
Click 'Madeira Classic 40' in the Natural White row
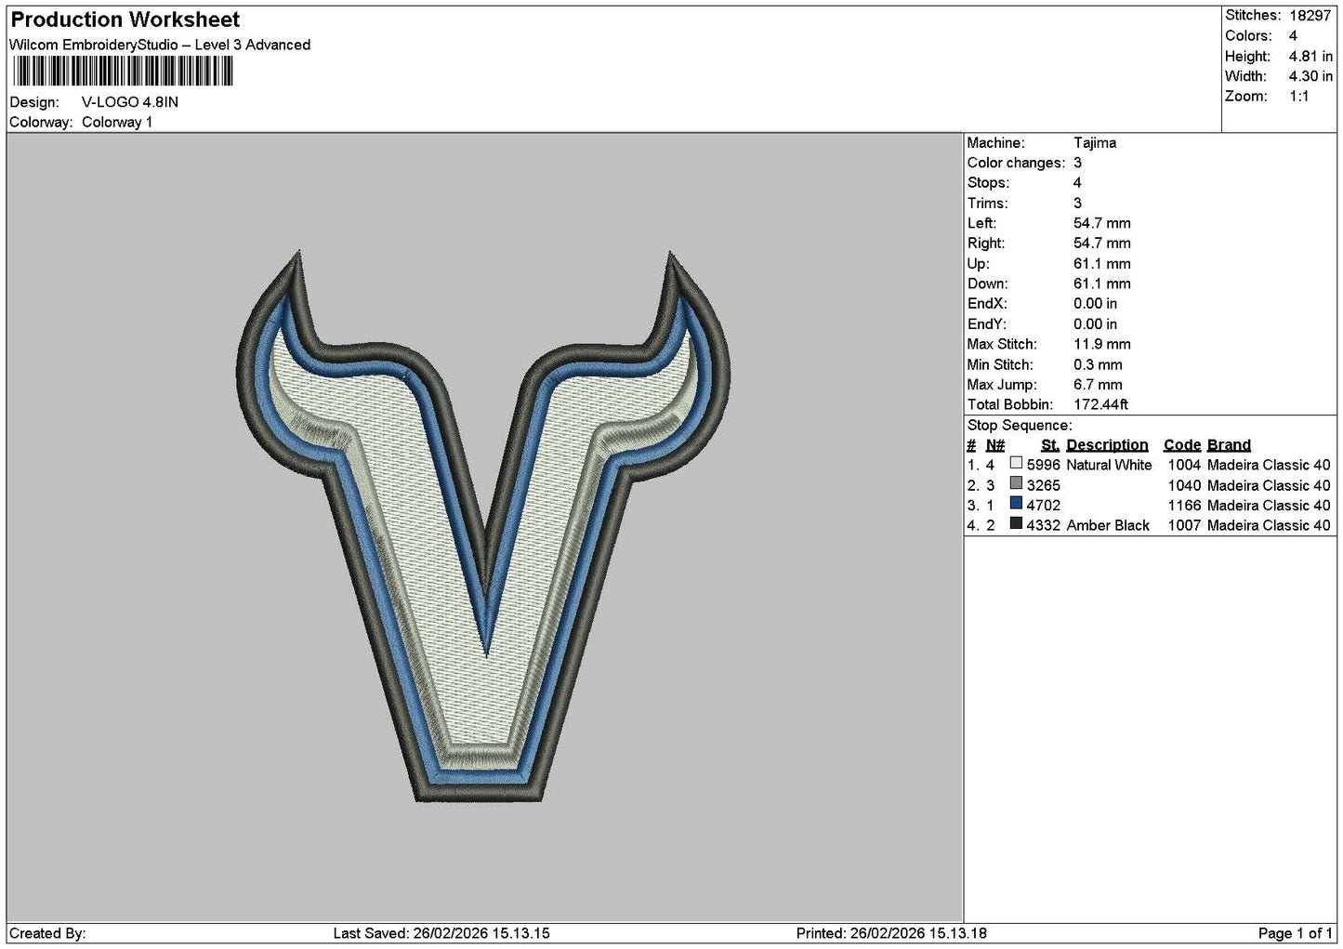pyautogui.click(x=1269, y=465)
